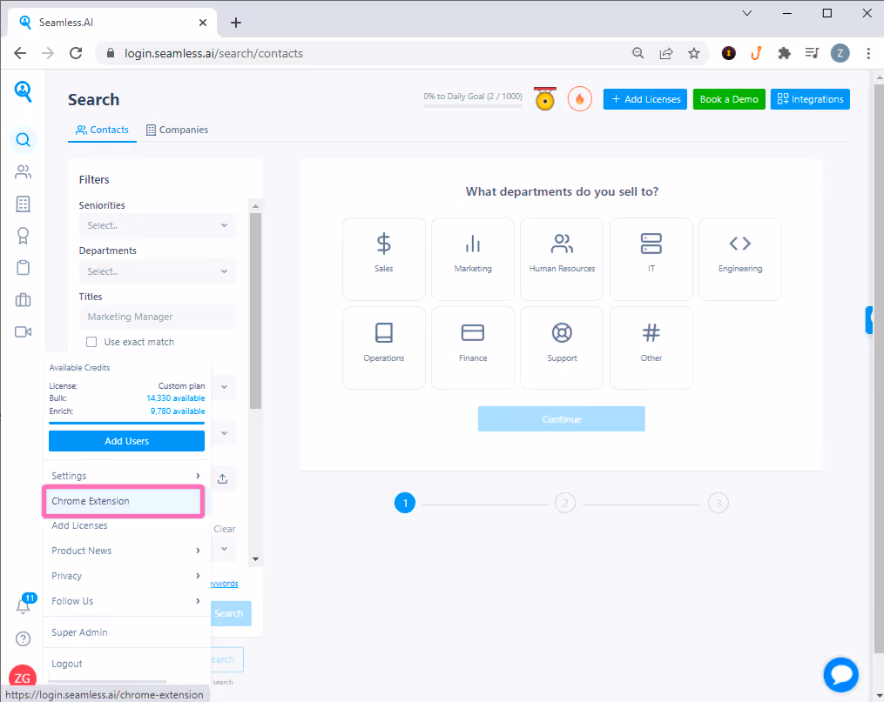Screen dimensions: 884x702
Task: Select the Operations department card
Action: [383, 348]
